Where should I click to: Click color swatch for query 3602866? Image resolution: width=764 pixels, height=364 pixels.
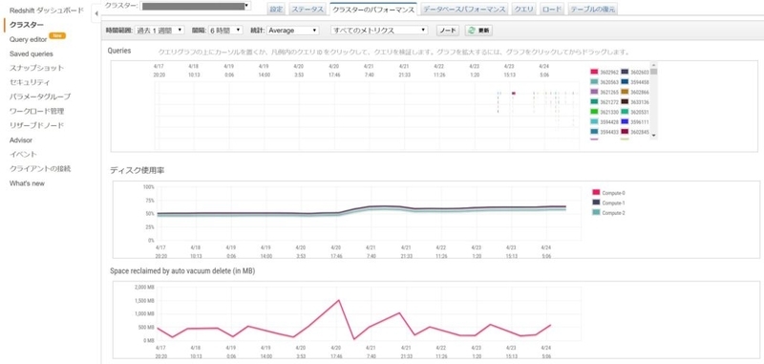coord(625,92)
